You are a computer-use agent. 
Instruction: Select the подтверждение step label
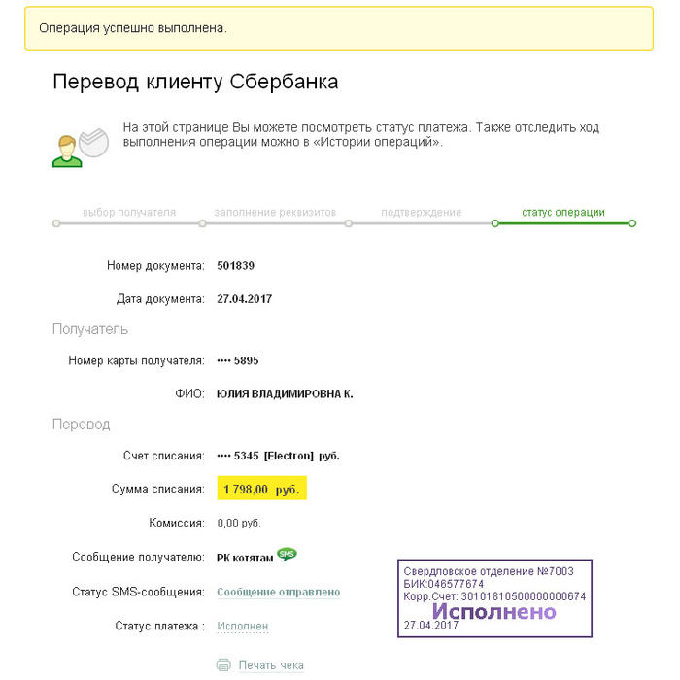coord(421,212)
